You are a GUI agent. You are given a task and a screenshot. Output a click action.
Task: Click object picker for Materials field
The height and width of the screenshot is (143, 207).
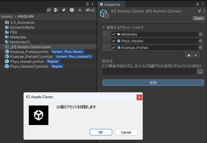[200, 34]
